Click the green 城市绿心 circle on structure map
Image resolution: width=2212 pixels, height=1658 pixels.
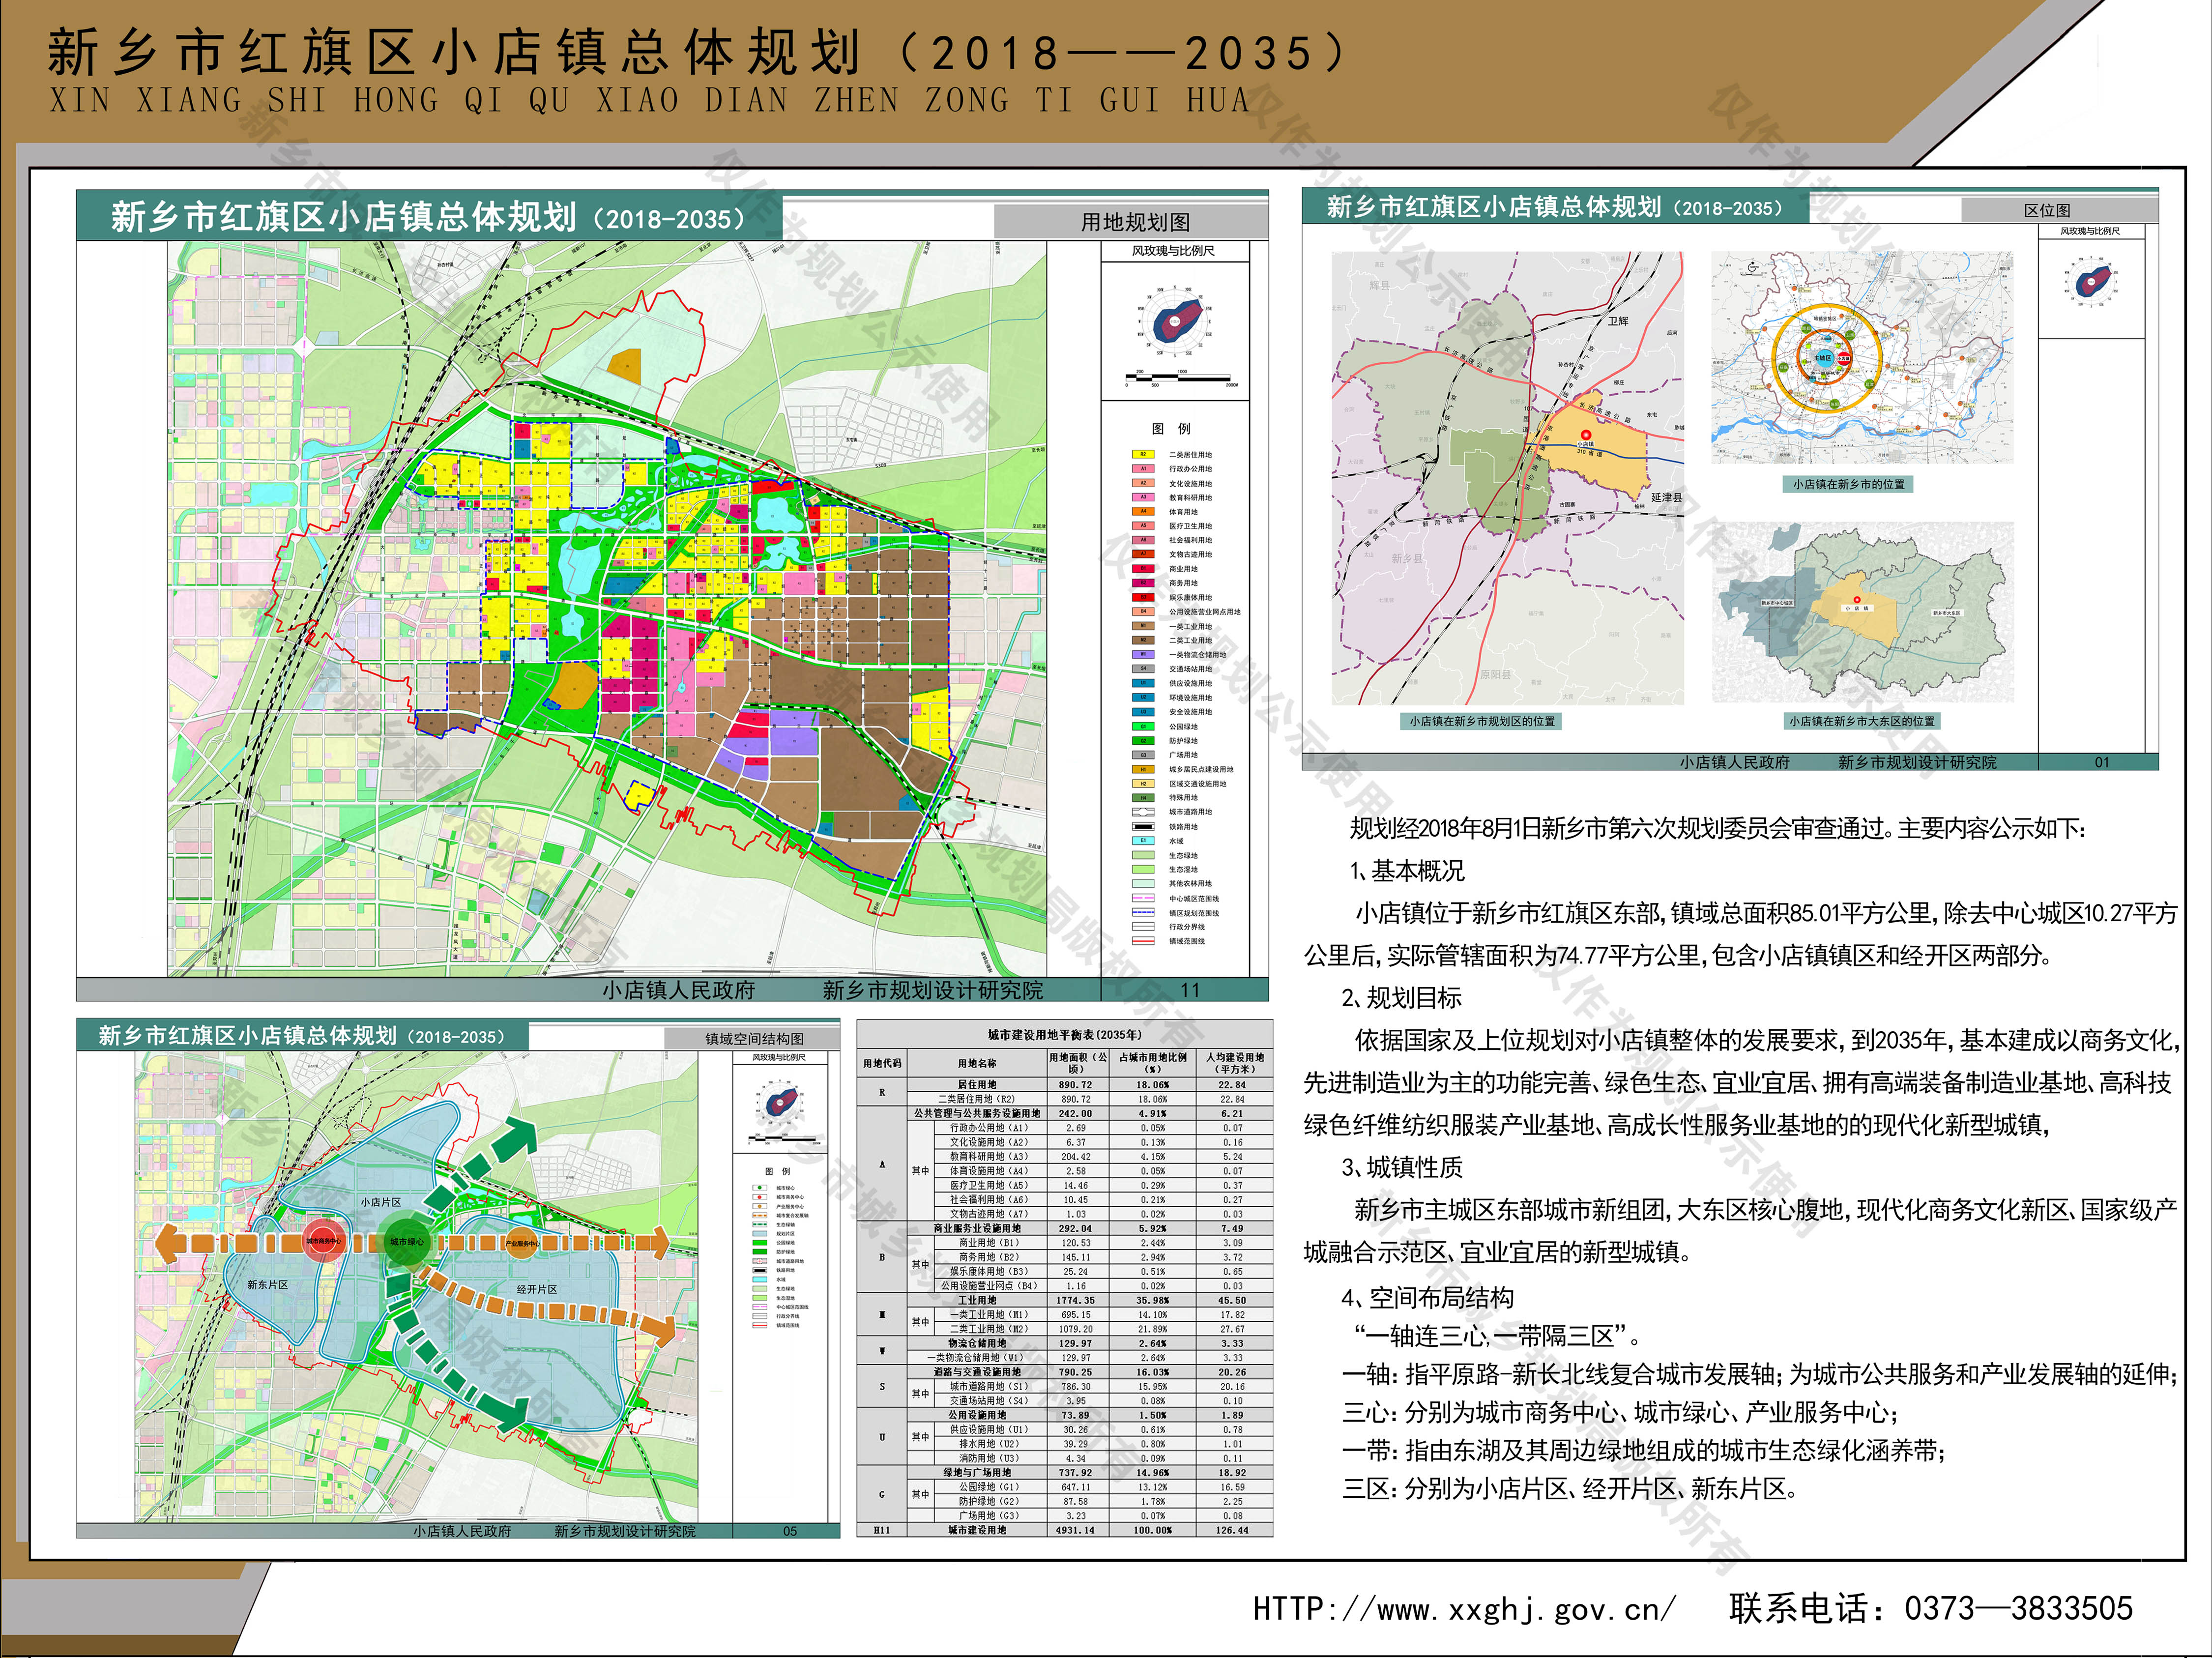(406, 1241)
